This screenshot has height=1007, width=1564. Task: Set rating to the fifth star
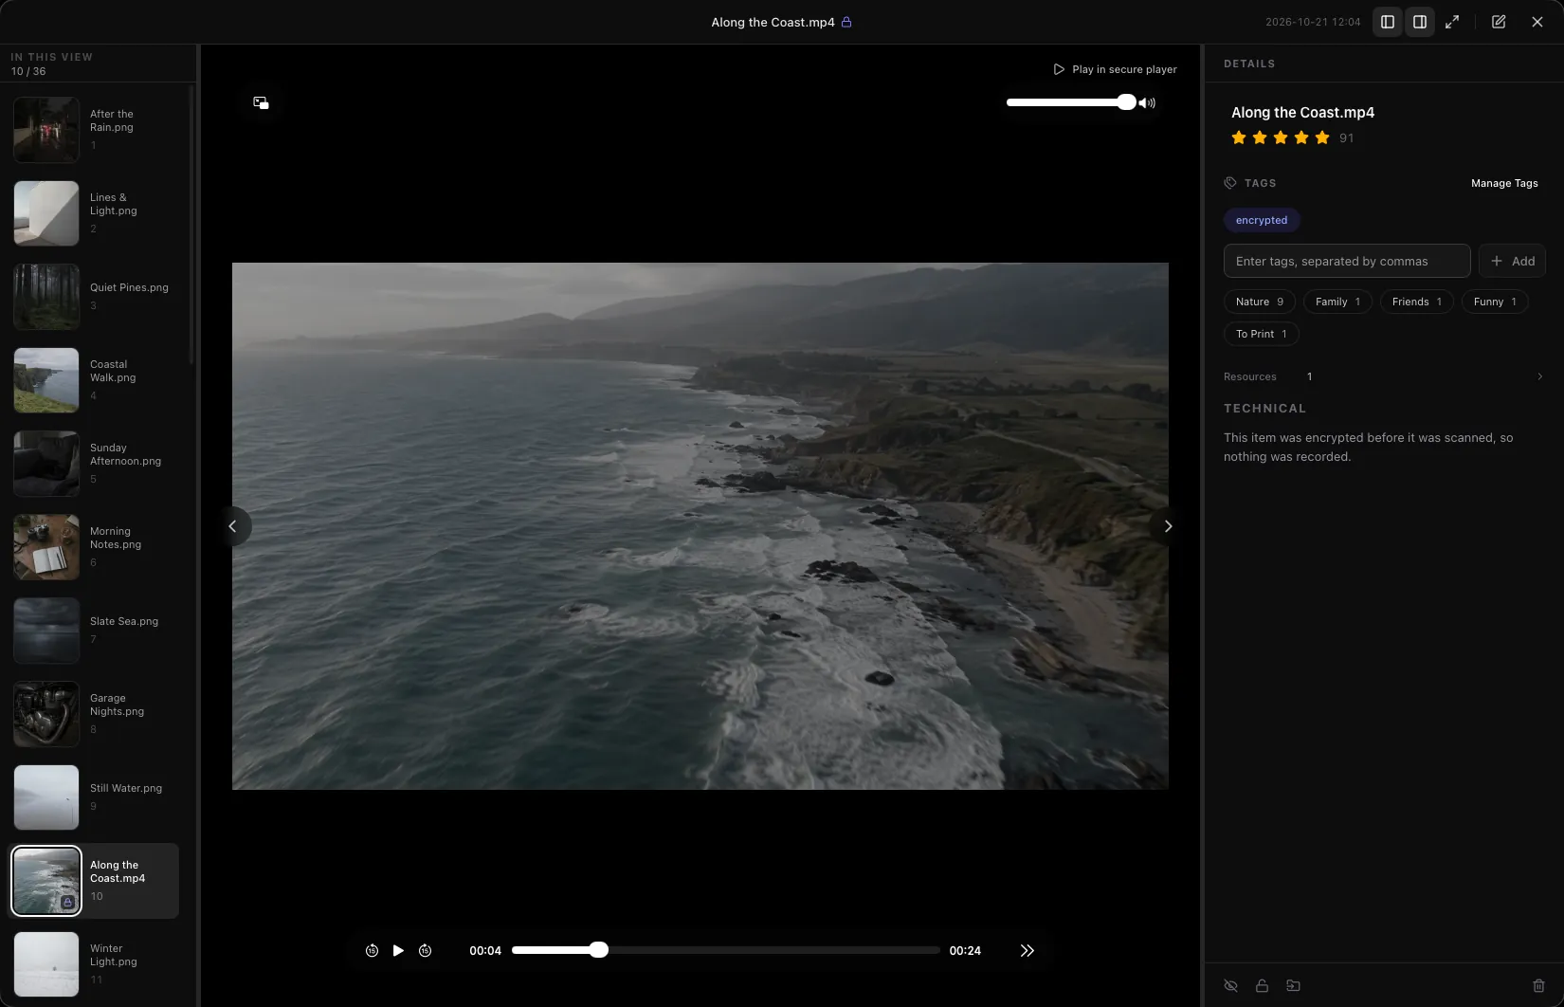click(x=1322, y=137)
